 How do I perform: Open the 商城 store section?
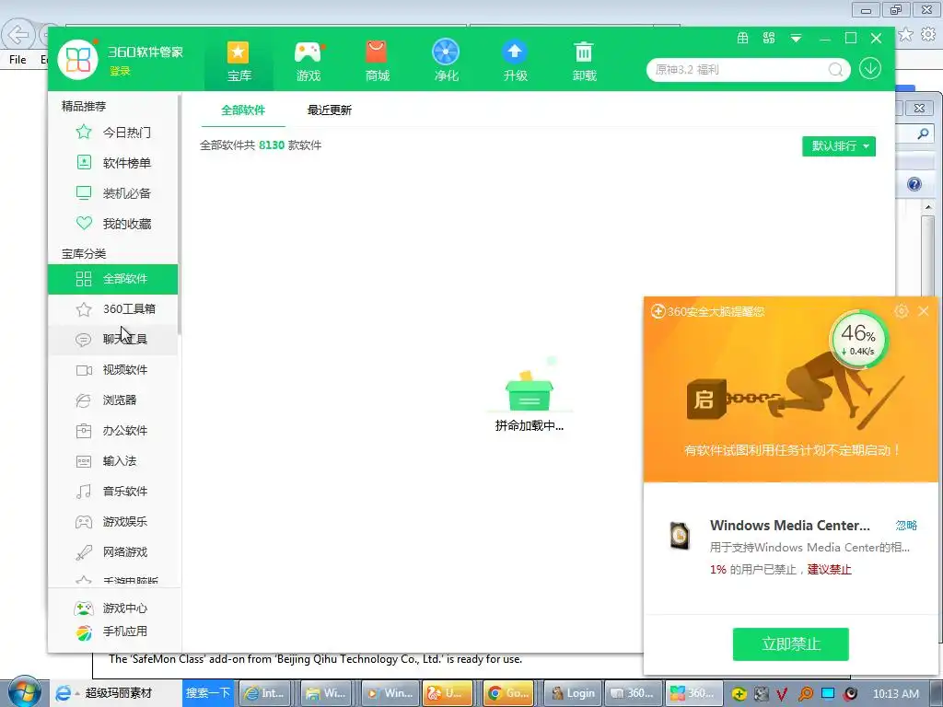coord(377,61)
